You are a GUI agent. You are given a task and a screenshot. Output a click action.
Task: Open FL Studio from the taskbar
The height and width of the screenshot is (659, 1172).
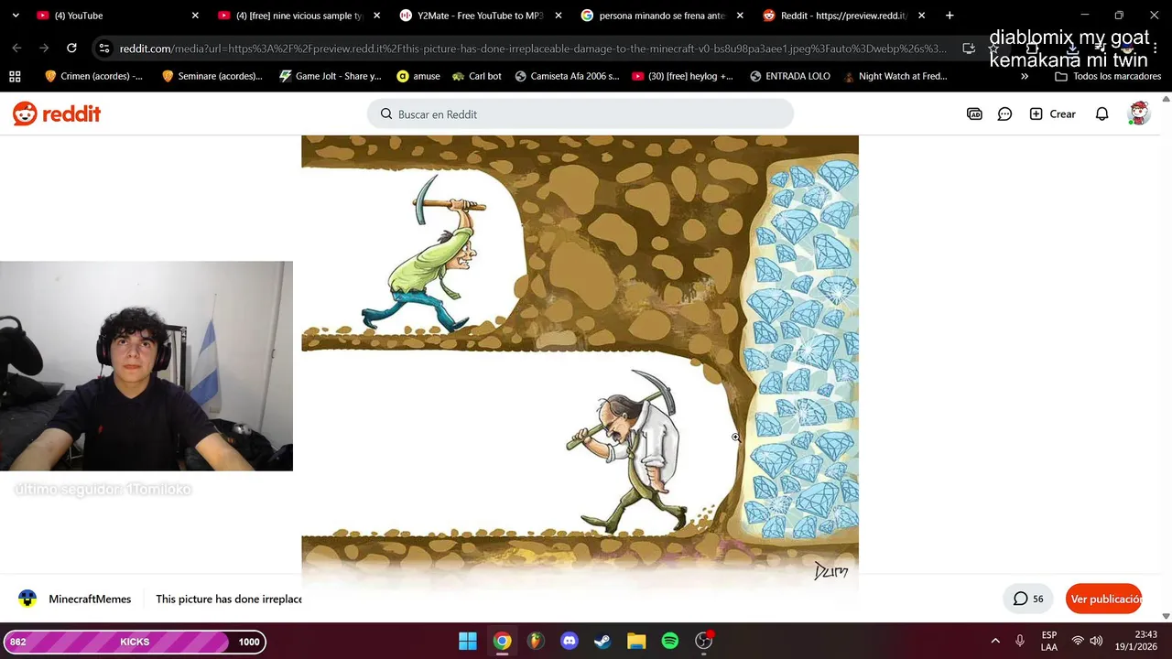pos(536,641)
